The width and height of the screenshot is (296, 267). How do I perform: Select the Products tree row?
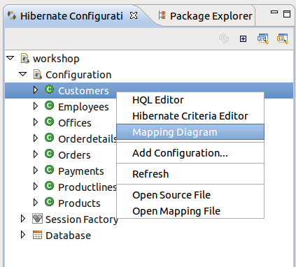click(79, 203)
